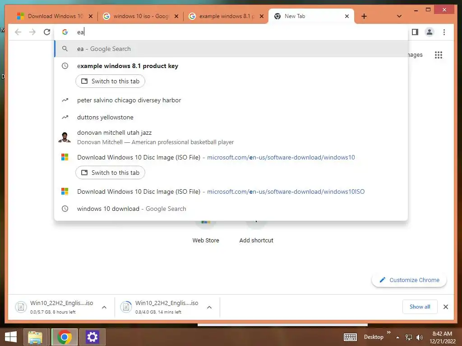This screenshot has width=462, height=346.
Task: Open Windows Start menu
Action: coord(11,337)
